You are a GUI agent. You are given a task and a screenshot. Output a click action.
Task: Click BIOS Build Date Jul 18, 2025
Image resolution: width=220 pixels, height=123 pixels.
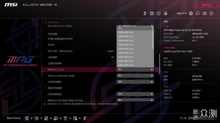click(198, 37)
